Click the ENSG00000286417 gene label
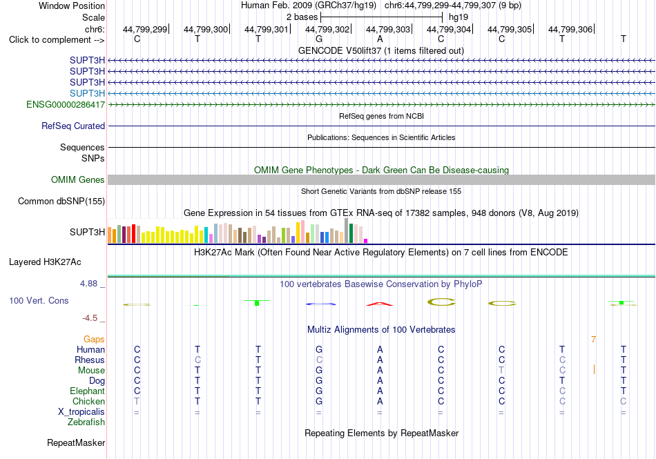This screenshot has height=459, width=656. pyautogui.click(x=66, y=104)
